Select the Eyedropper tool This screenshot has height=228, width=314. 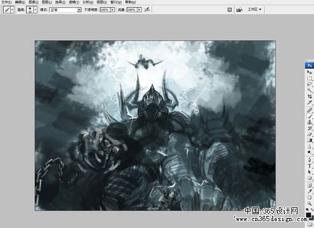(310, 191)
